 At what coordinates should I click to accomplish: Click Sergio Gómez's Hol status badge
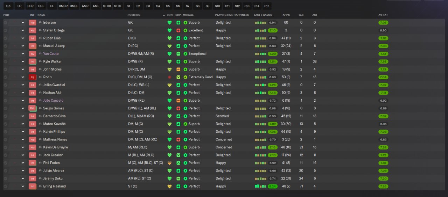tap(33, 108)
